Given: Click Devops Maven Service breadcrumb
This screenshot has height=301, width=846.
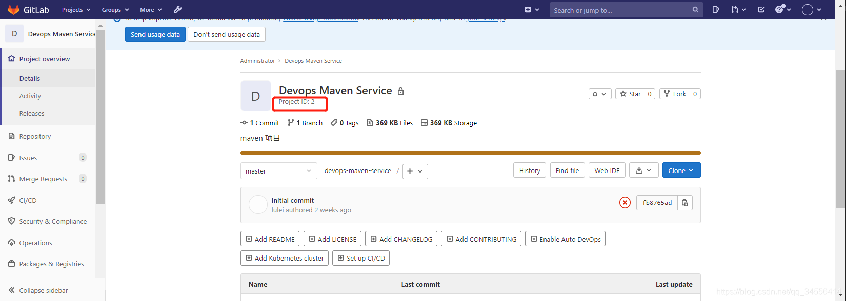Looking at the screenshot, I should [x=313, y=61].
